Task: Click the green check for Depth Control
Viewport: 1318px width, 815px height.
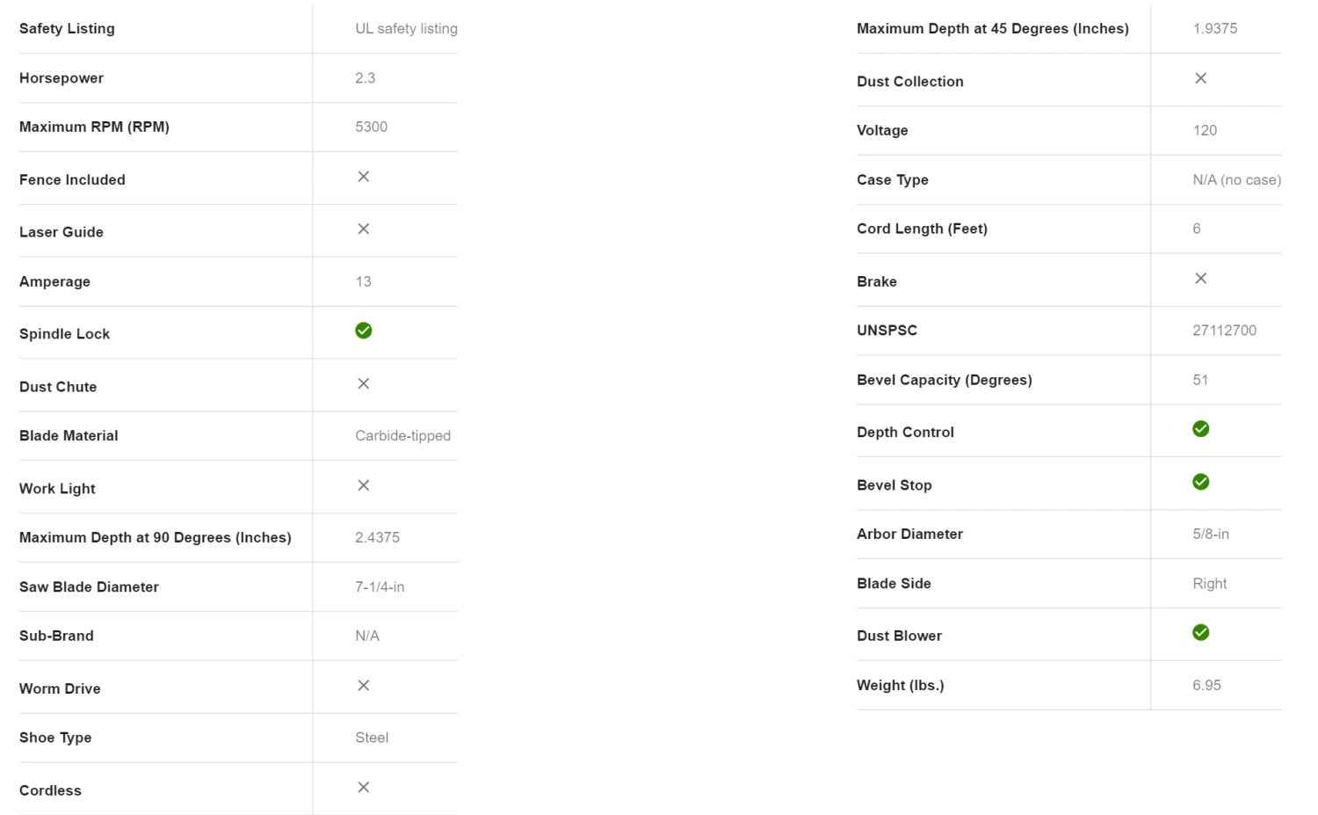Action: 1201,429
